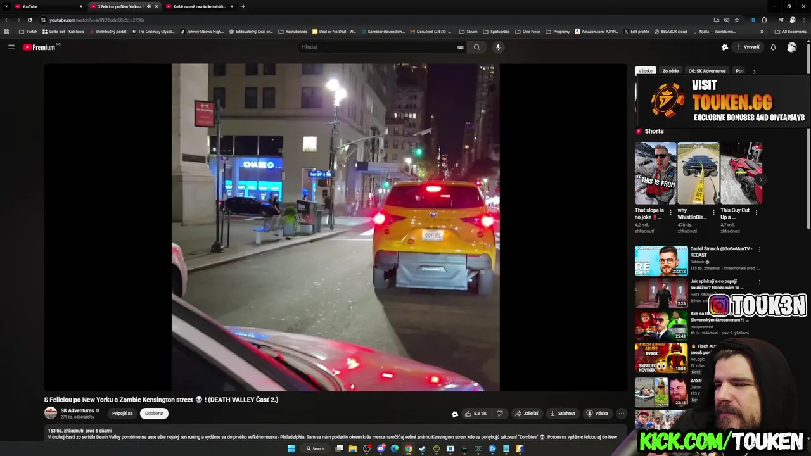Select the Všetko filter chip
Image resolution: width=811 pixels, height=456 pixels.
click(x=646, y=71)
